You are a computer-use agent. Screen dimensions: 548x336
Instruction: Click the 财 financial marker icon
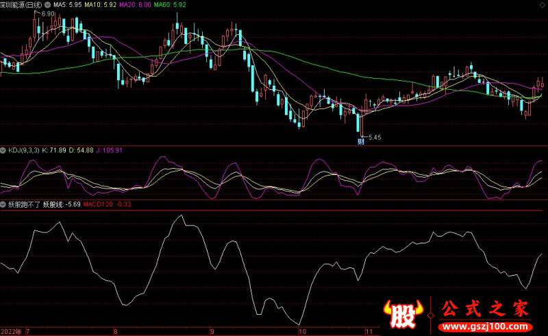[361, 143]
